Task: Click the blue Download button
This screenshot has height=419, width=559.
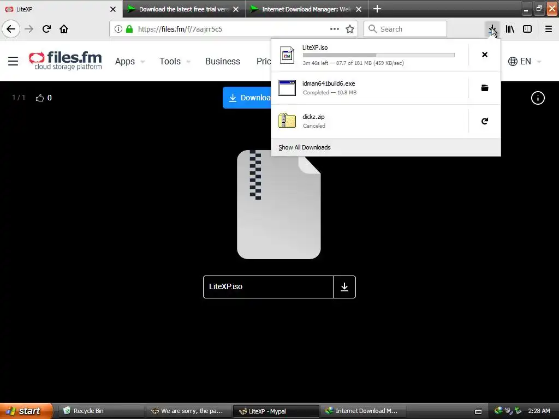Action: [247, 98]
